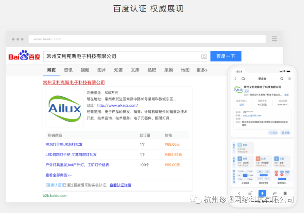Image resolution: width=304 pixels, height=213 pixels.
Task: Open the browser hamburger menu at top right
Action: pos(274,39)
